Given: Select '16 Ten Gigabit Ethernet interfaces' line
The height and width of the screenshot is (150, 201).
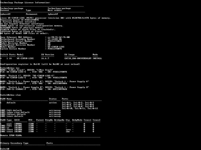Looking at the screenshot, I should [x=22, y=24].
